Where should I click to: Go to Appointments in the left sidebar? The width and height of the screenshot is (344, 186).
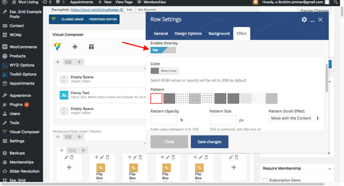click(21, 83)
